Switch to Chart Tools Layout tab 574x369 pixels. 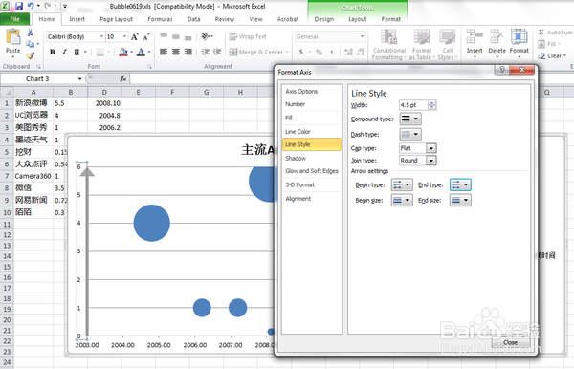357,19
